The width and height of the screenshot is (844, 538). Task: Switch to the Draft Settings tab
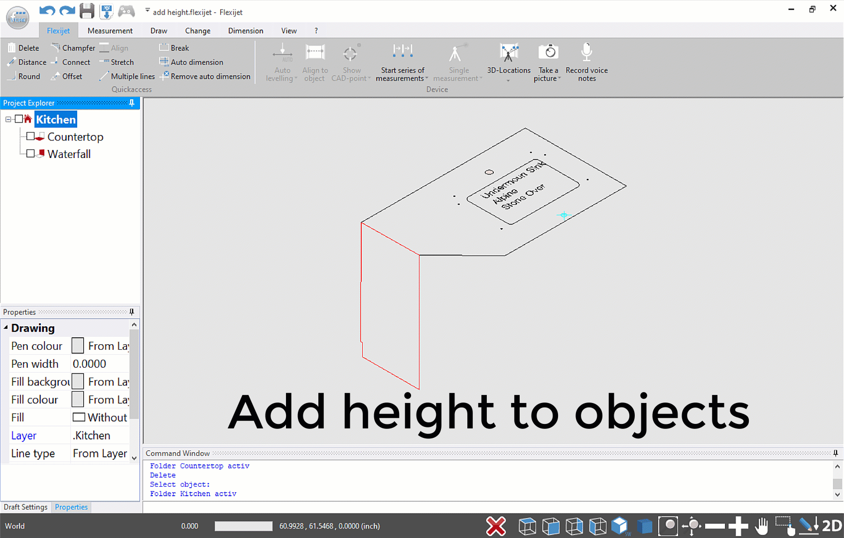tap(25, 507)
